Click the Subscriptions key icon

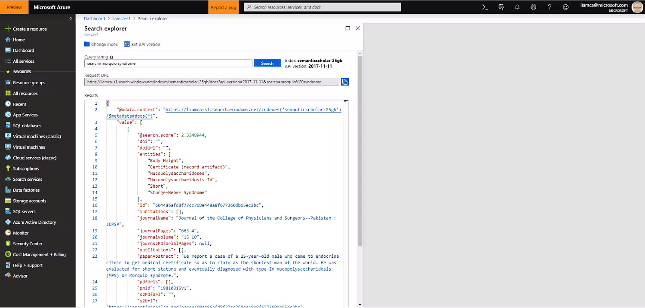click(x=8, y=168)
